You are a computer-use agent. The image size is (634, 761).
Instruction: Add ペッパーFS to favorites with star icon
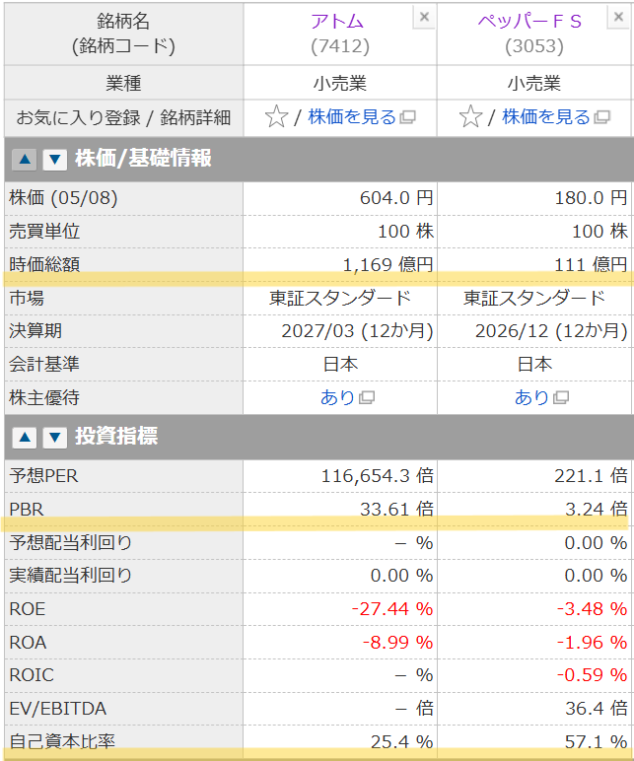pos(471,117)
